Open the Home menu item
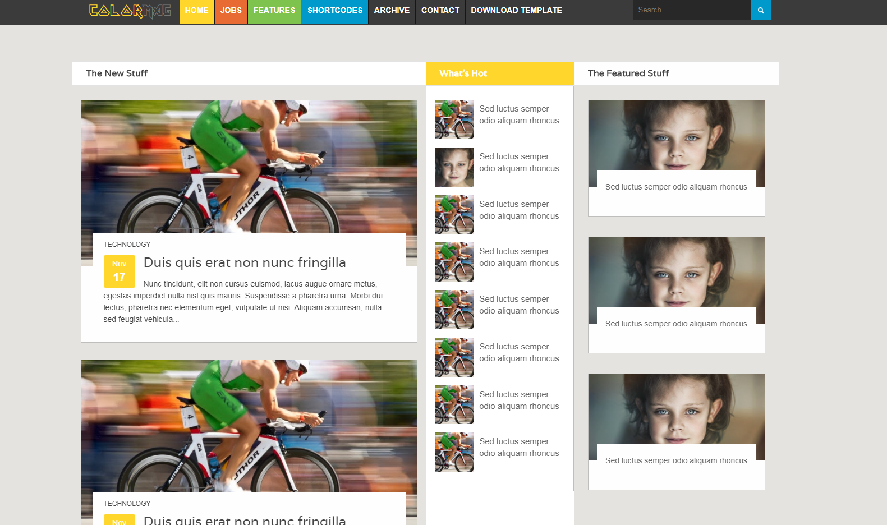Viewport: 887px width, 525px height. (196, 11)
